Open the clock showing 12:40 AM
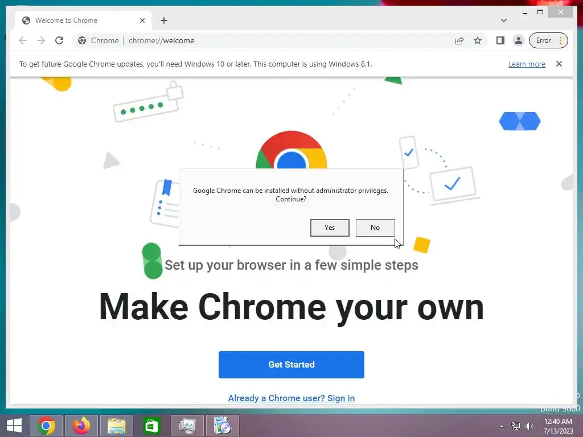This screenshot has height=437, width=583. click(x=558, y=426)
